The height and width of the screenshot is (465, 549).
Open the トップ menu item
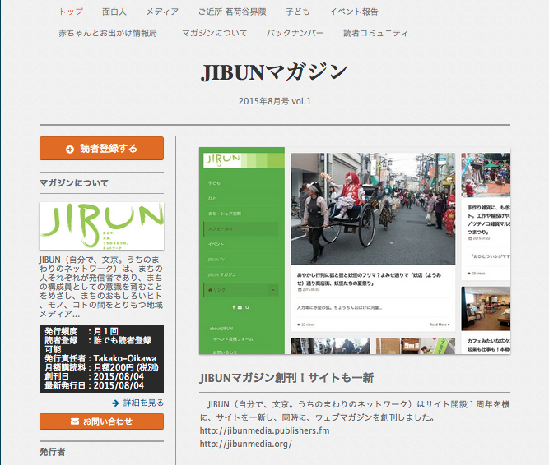[72, 12]
